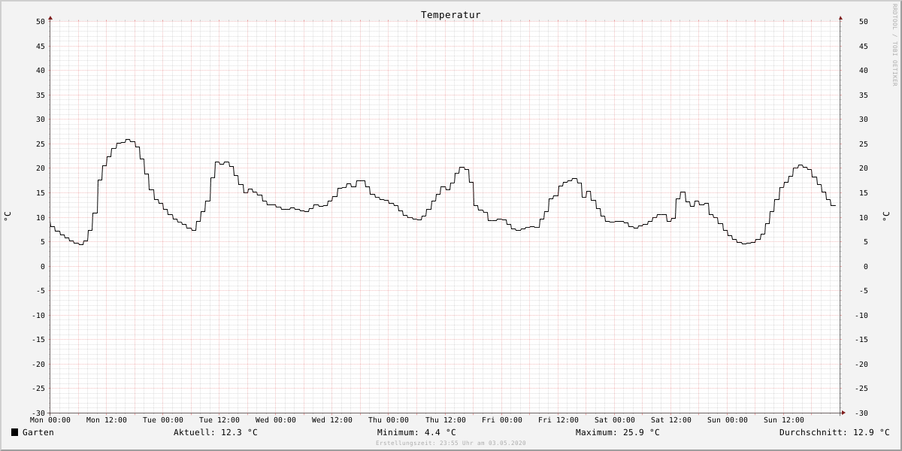Select the 40 label on the right axis
Image resolution: width=902 pixels, height=451 pixels.
point(864,71)
